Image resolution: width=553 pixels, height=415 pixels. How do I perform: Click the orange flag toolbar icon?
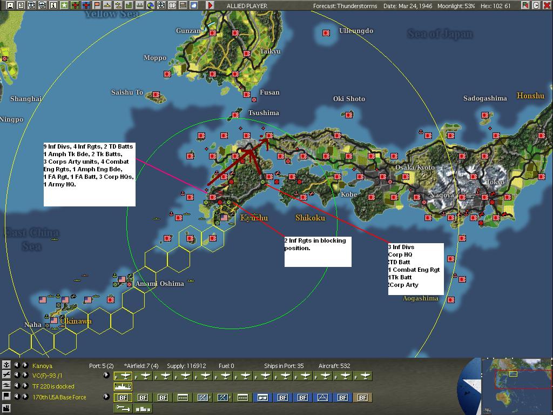click(x=97, y=5)
